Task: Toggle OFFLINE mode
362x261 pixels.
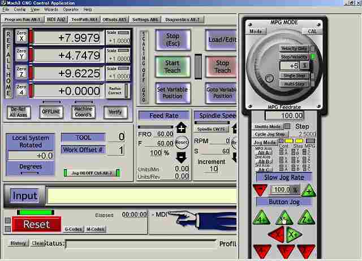Action: (51, 112)
